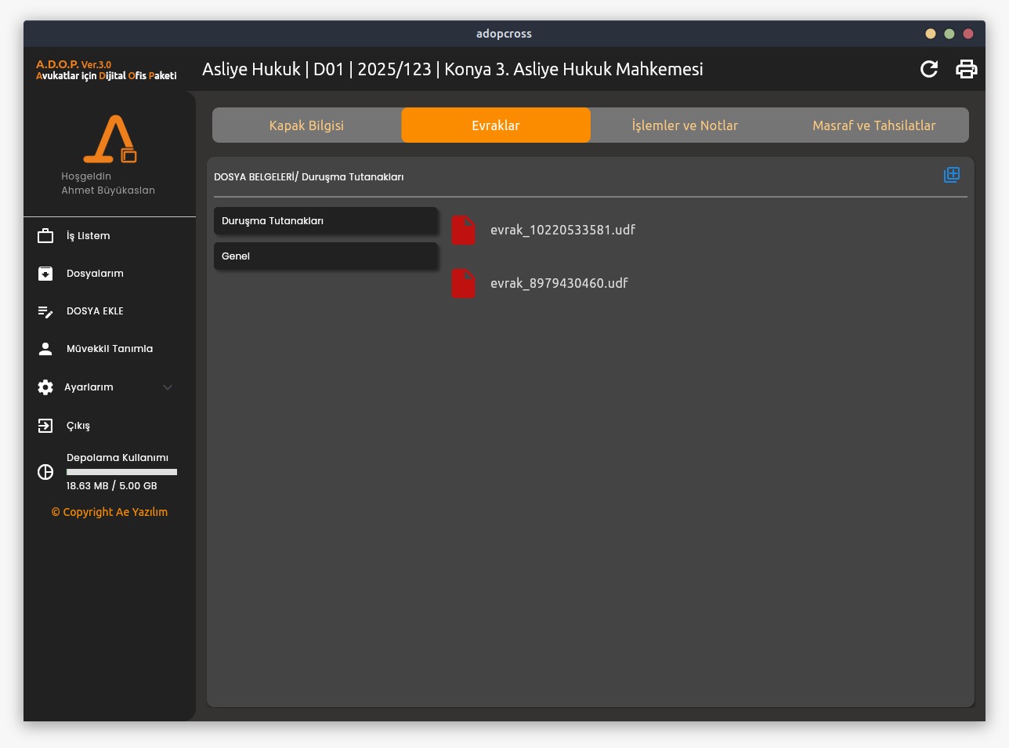The image size is (1009, 748).
Task: Click the printer icon in header
Action: [x=967, y=69]
